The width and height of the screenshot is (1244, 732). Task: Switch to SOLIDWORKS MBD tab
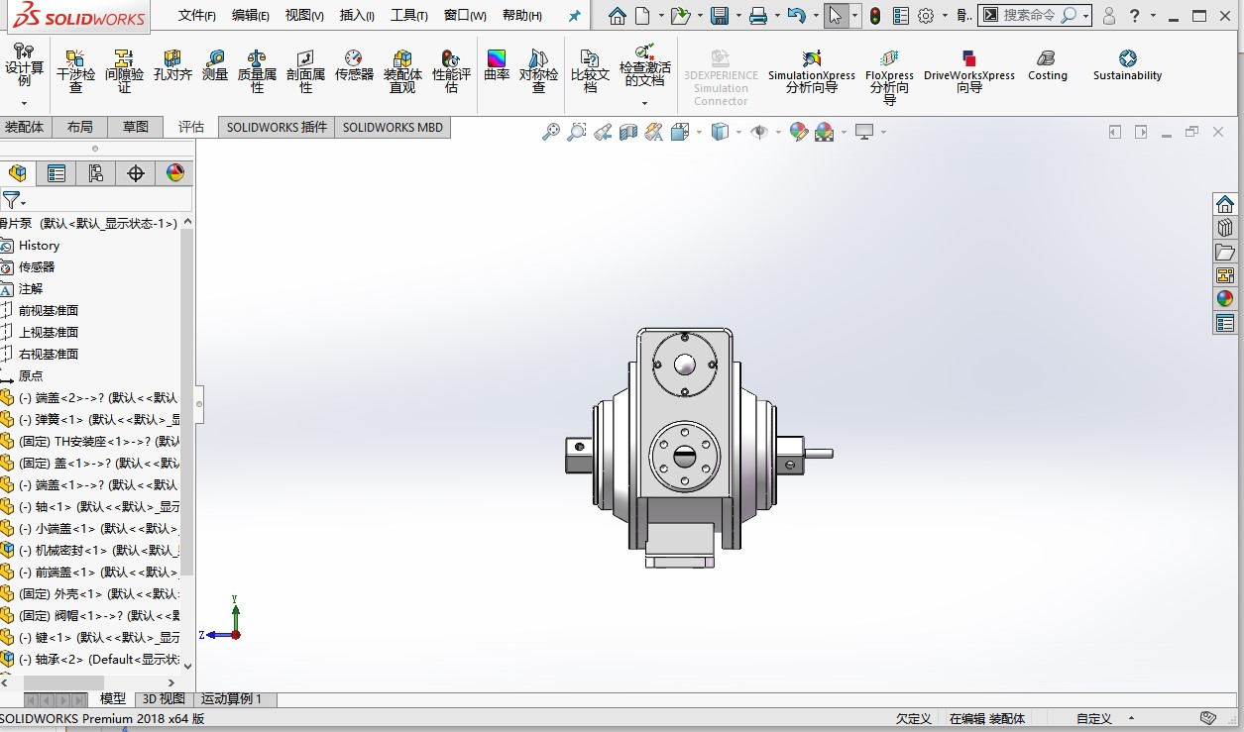tap(394, 127)
